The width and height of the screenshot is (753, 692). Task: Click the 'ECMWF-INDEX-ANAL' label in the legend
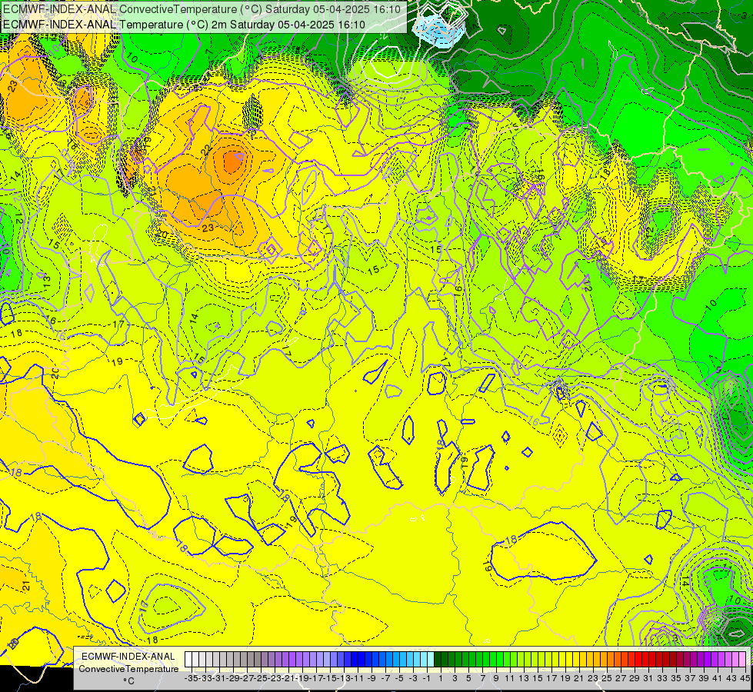[128, 657]
